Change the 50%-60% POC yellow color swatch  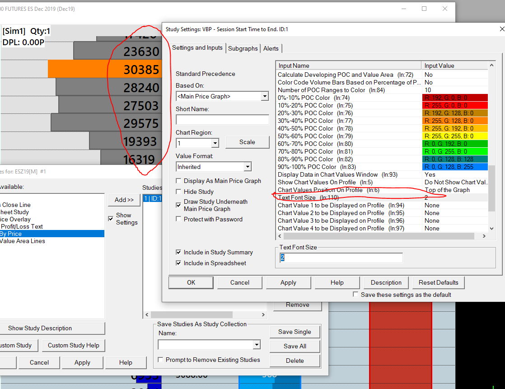(455, 136)
